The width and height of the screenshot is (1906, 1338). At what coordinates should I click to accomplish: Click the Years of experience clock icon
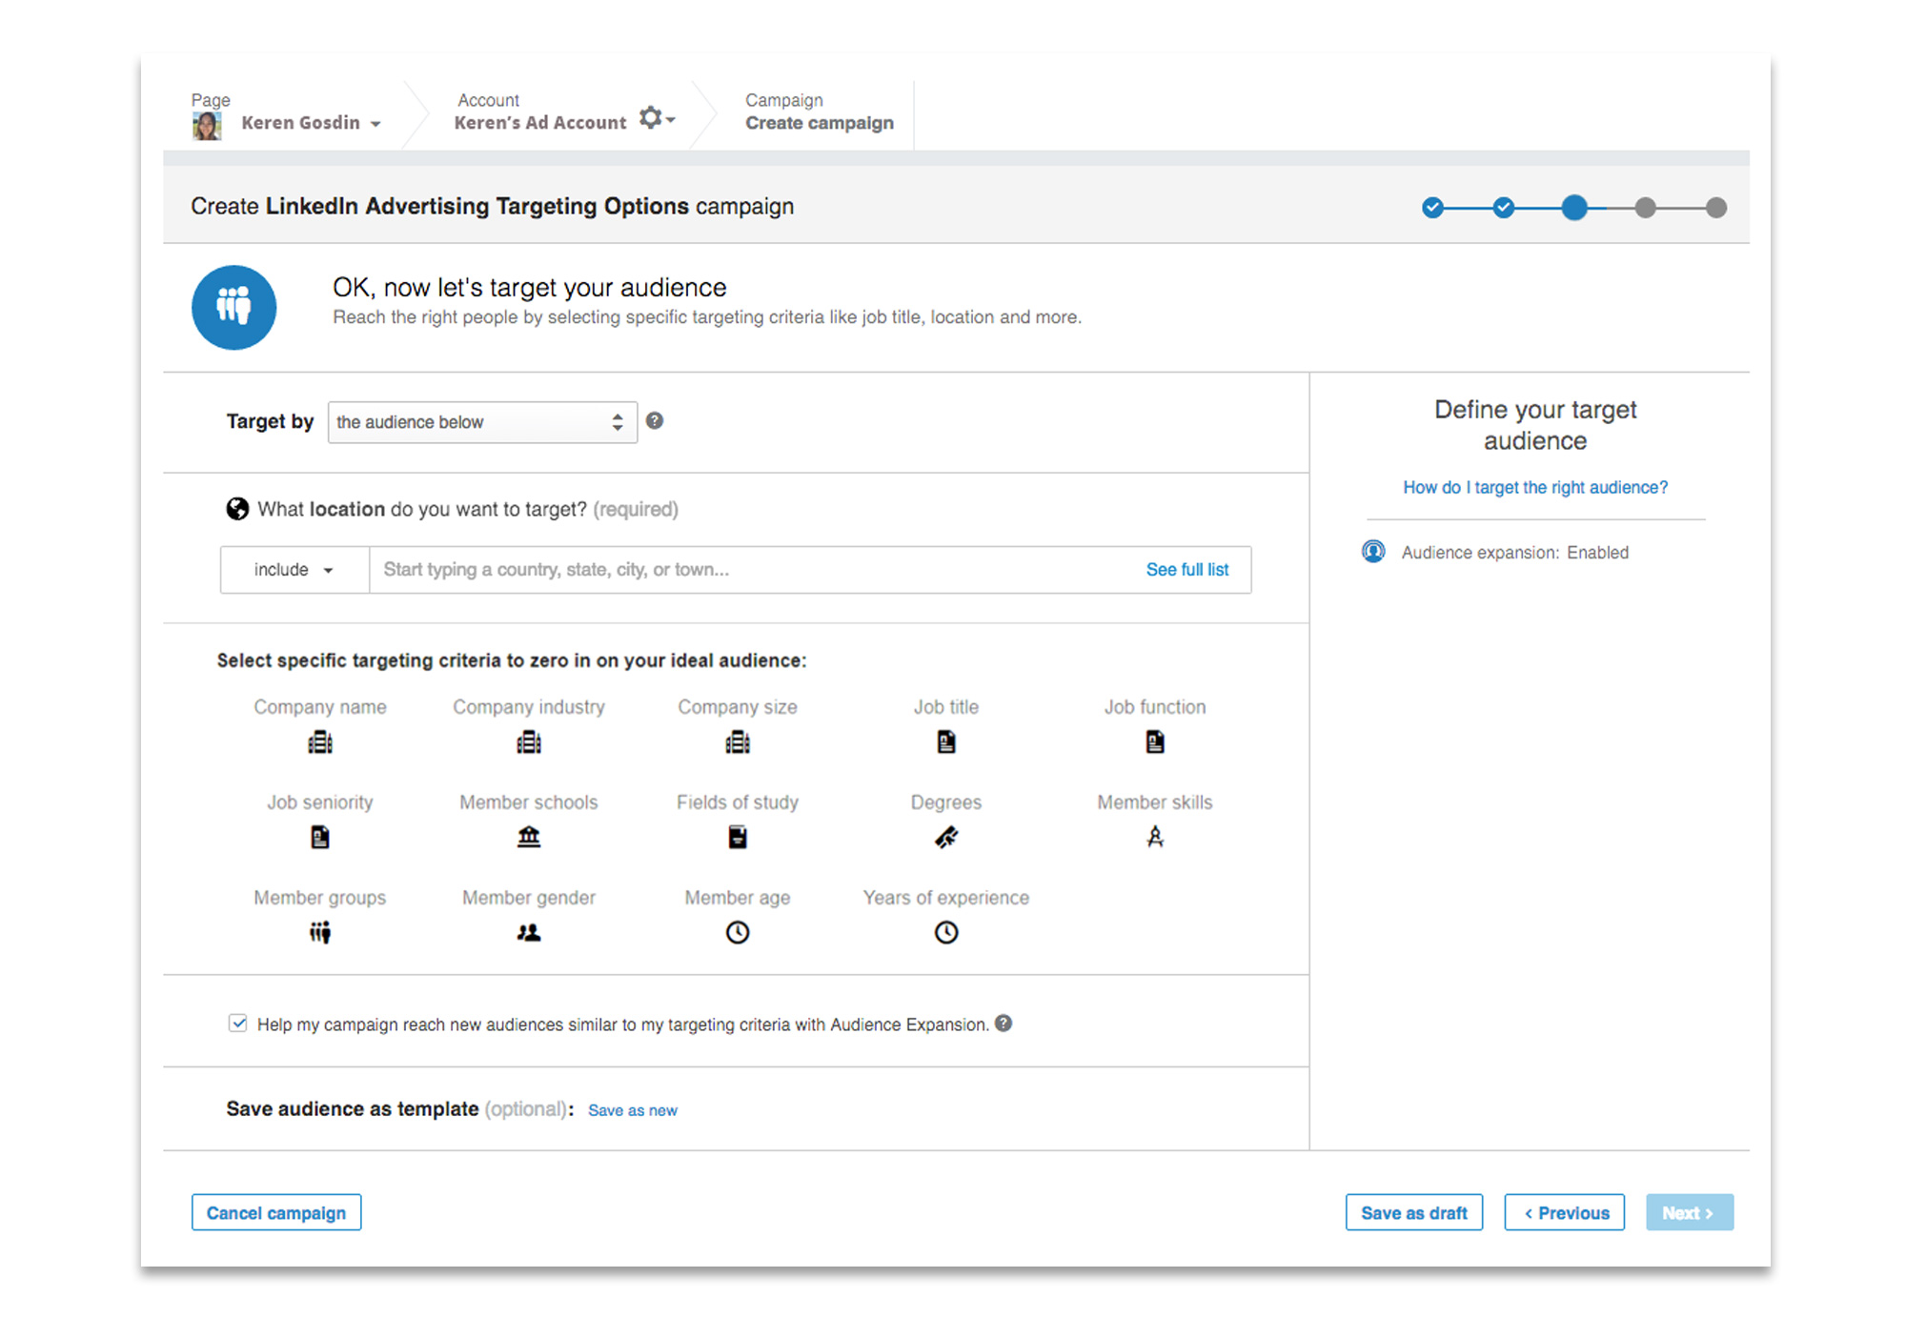(946, 933)
